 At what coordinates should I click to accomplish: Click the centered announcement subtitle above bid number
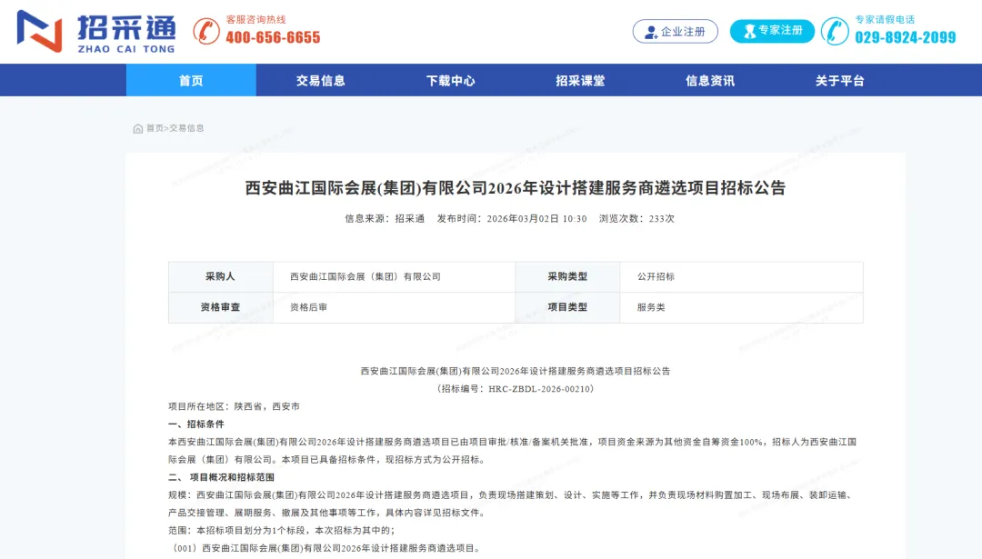[516, 371]
